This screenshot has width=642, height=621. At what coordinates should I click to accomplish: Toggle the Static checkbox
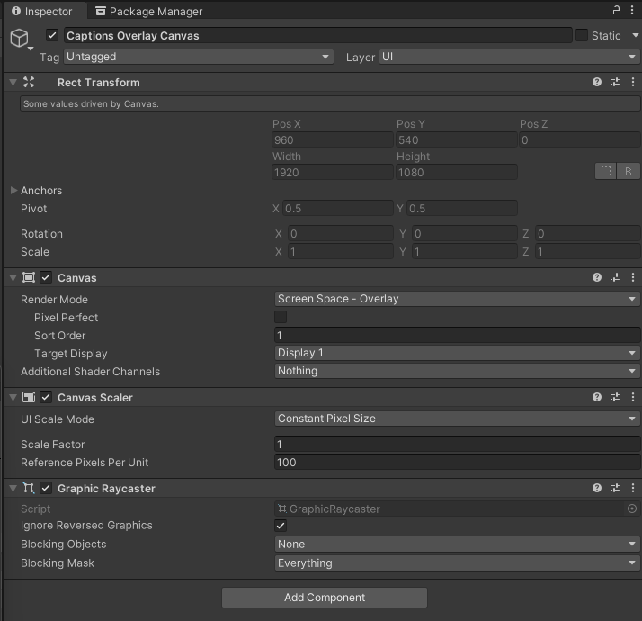(582, 35)
